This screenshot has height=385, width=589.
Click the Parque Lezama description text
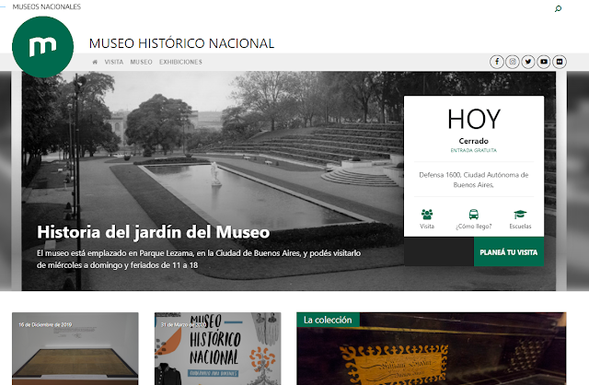click(x=199, y=259)
